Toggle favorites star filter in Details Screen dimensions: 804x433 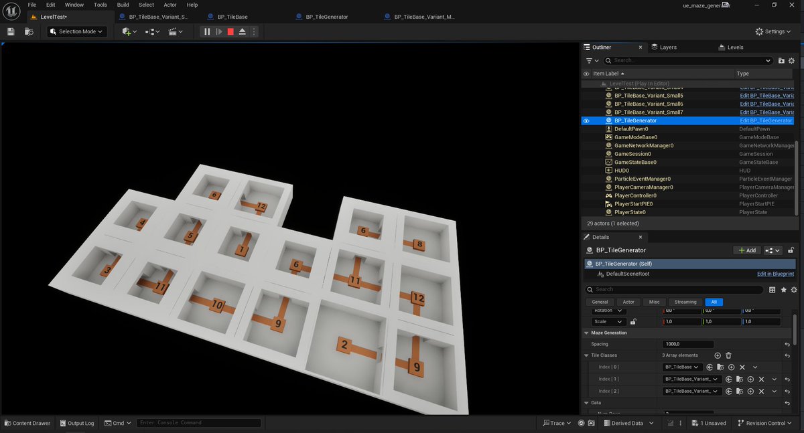click(x=783, y=290)
